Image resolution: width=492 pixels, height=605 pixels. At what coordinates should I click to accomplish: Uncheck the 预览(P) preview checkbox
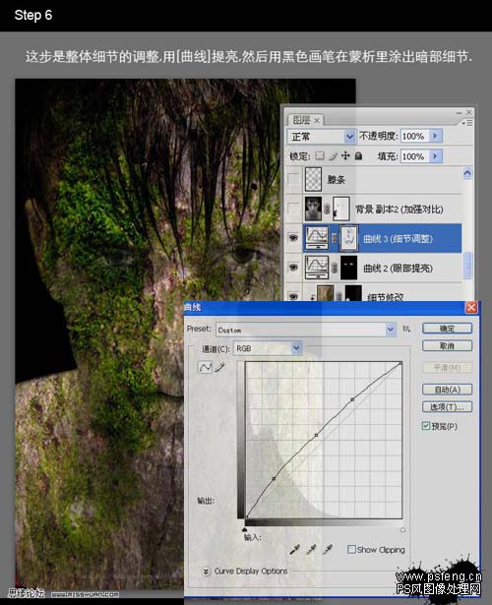point(426,426)
